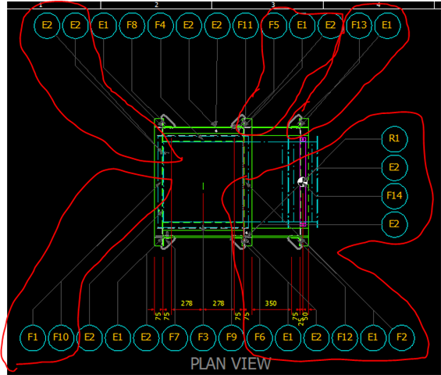Click the R1 balloon marker

394,139
